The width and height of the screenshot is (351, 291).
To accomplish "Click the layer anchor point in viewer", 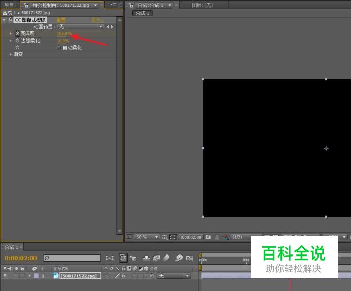I will click(326, 148).
